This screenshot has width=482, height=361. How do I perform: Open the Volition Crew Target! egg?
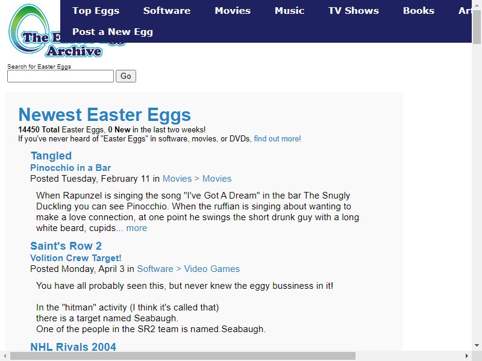(76, 258)
